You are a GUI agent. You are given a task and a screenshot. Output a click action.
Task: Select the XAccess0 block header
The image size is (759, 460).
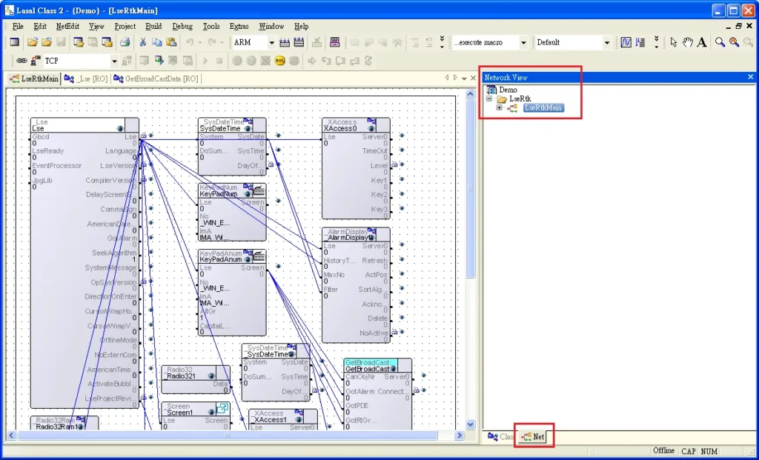(356, 125)
